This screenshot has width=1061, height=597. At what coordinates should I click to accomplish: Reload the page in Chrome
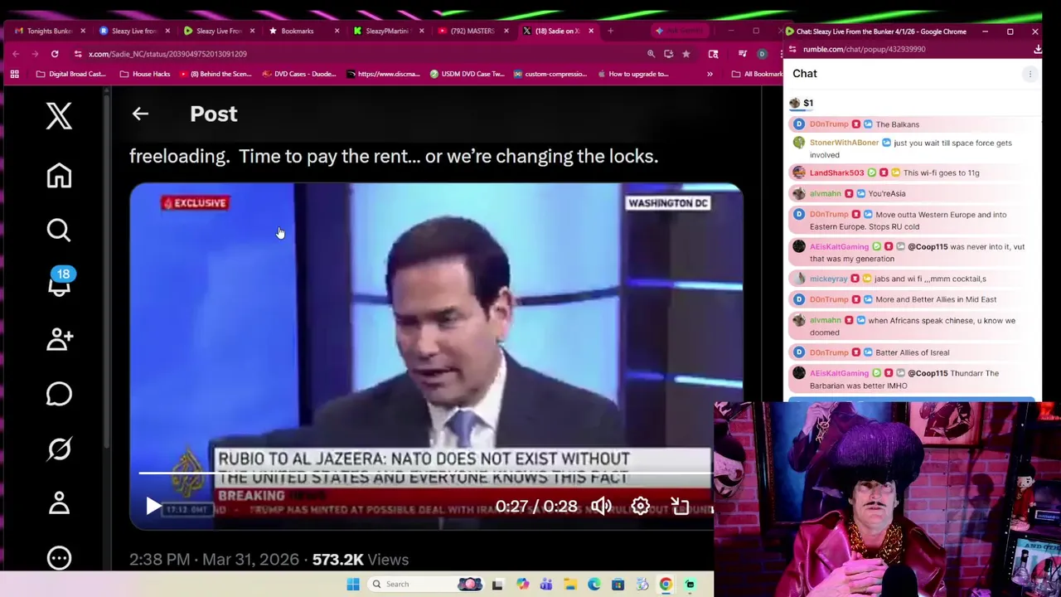55,54
